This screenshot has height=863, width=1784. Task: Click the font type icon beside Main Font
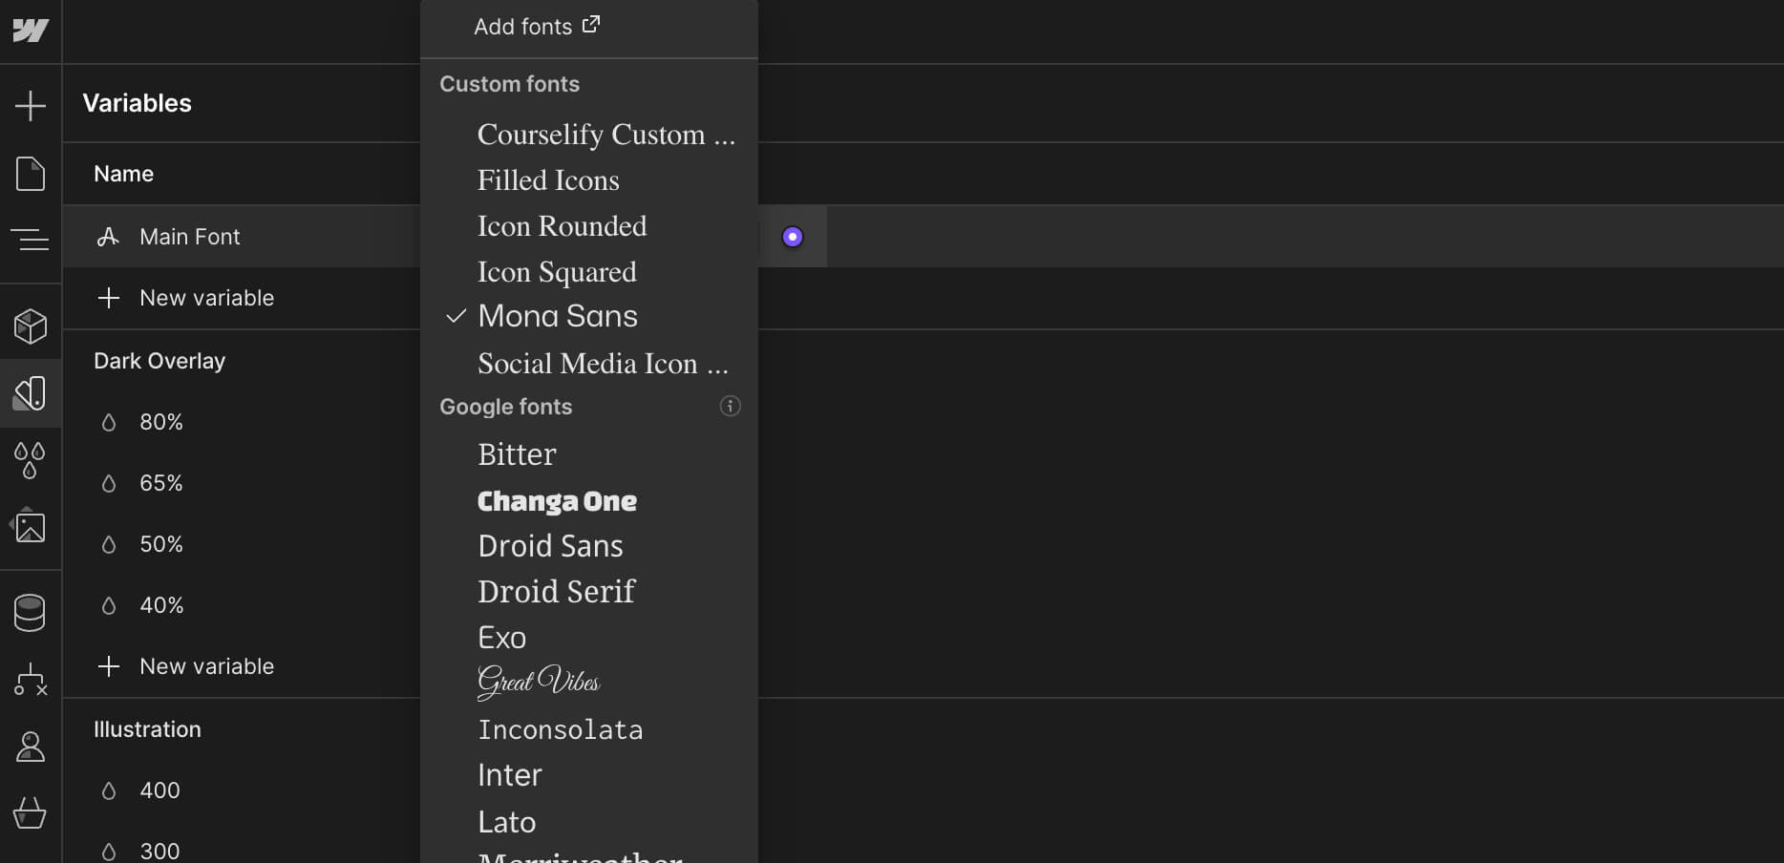tap(108, 237)
